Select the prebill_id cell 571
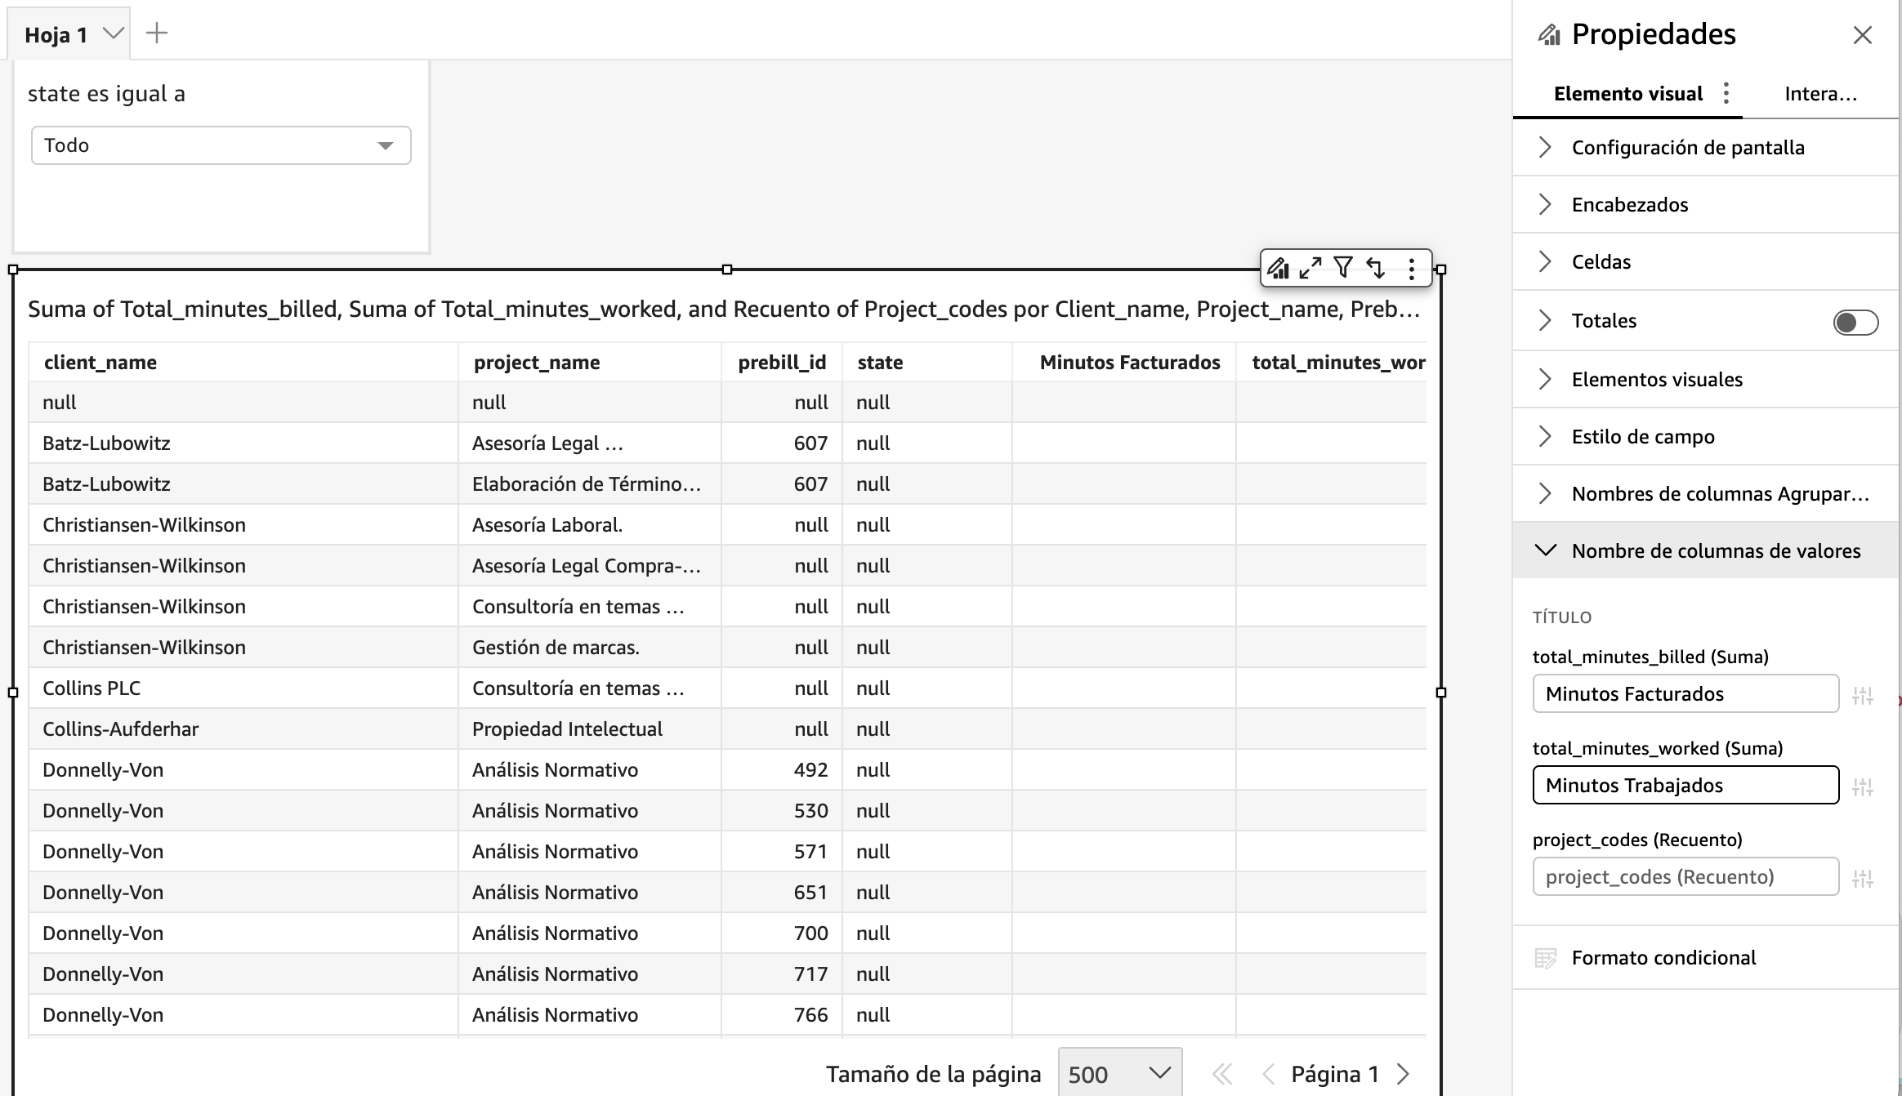This screenshot has height=1096, width=1902. pyautogui.click(x=782, y=852)
